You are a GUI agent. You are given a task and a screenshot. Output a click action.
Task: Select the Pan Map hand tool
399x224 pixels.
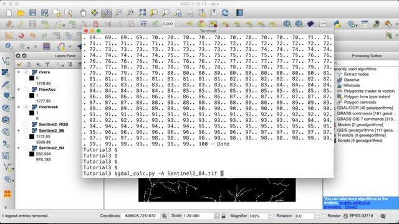pyautogui.click(x=83, y=12)
